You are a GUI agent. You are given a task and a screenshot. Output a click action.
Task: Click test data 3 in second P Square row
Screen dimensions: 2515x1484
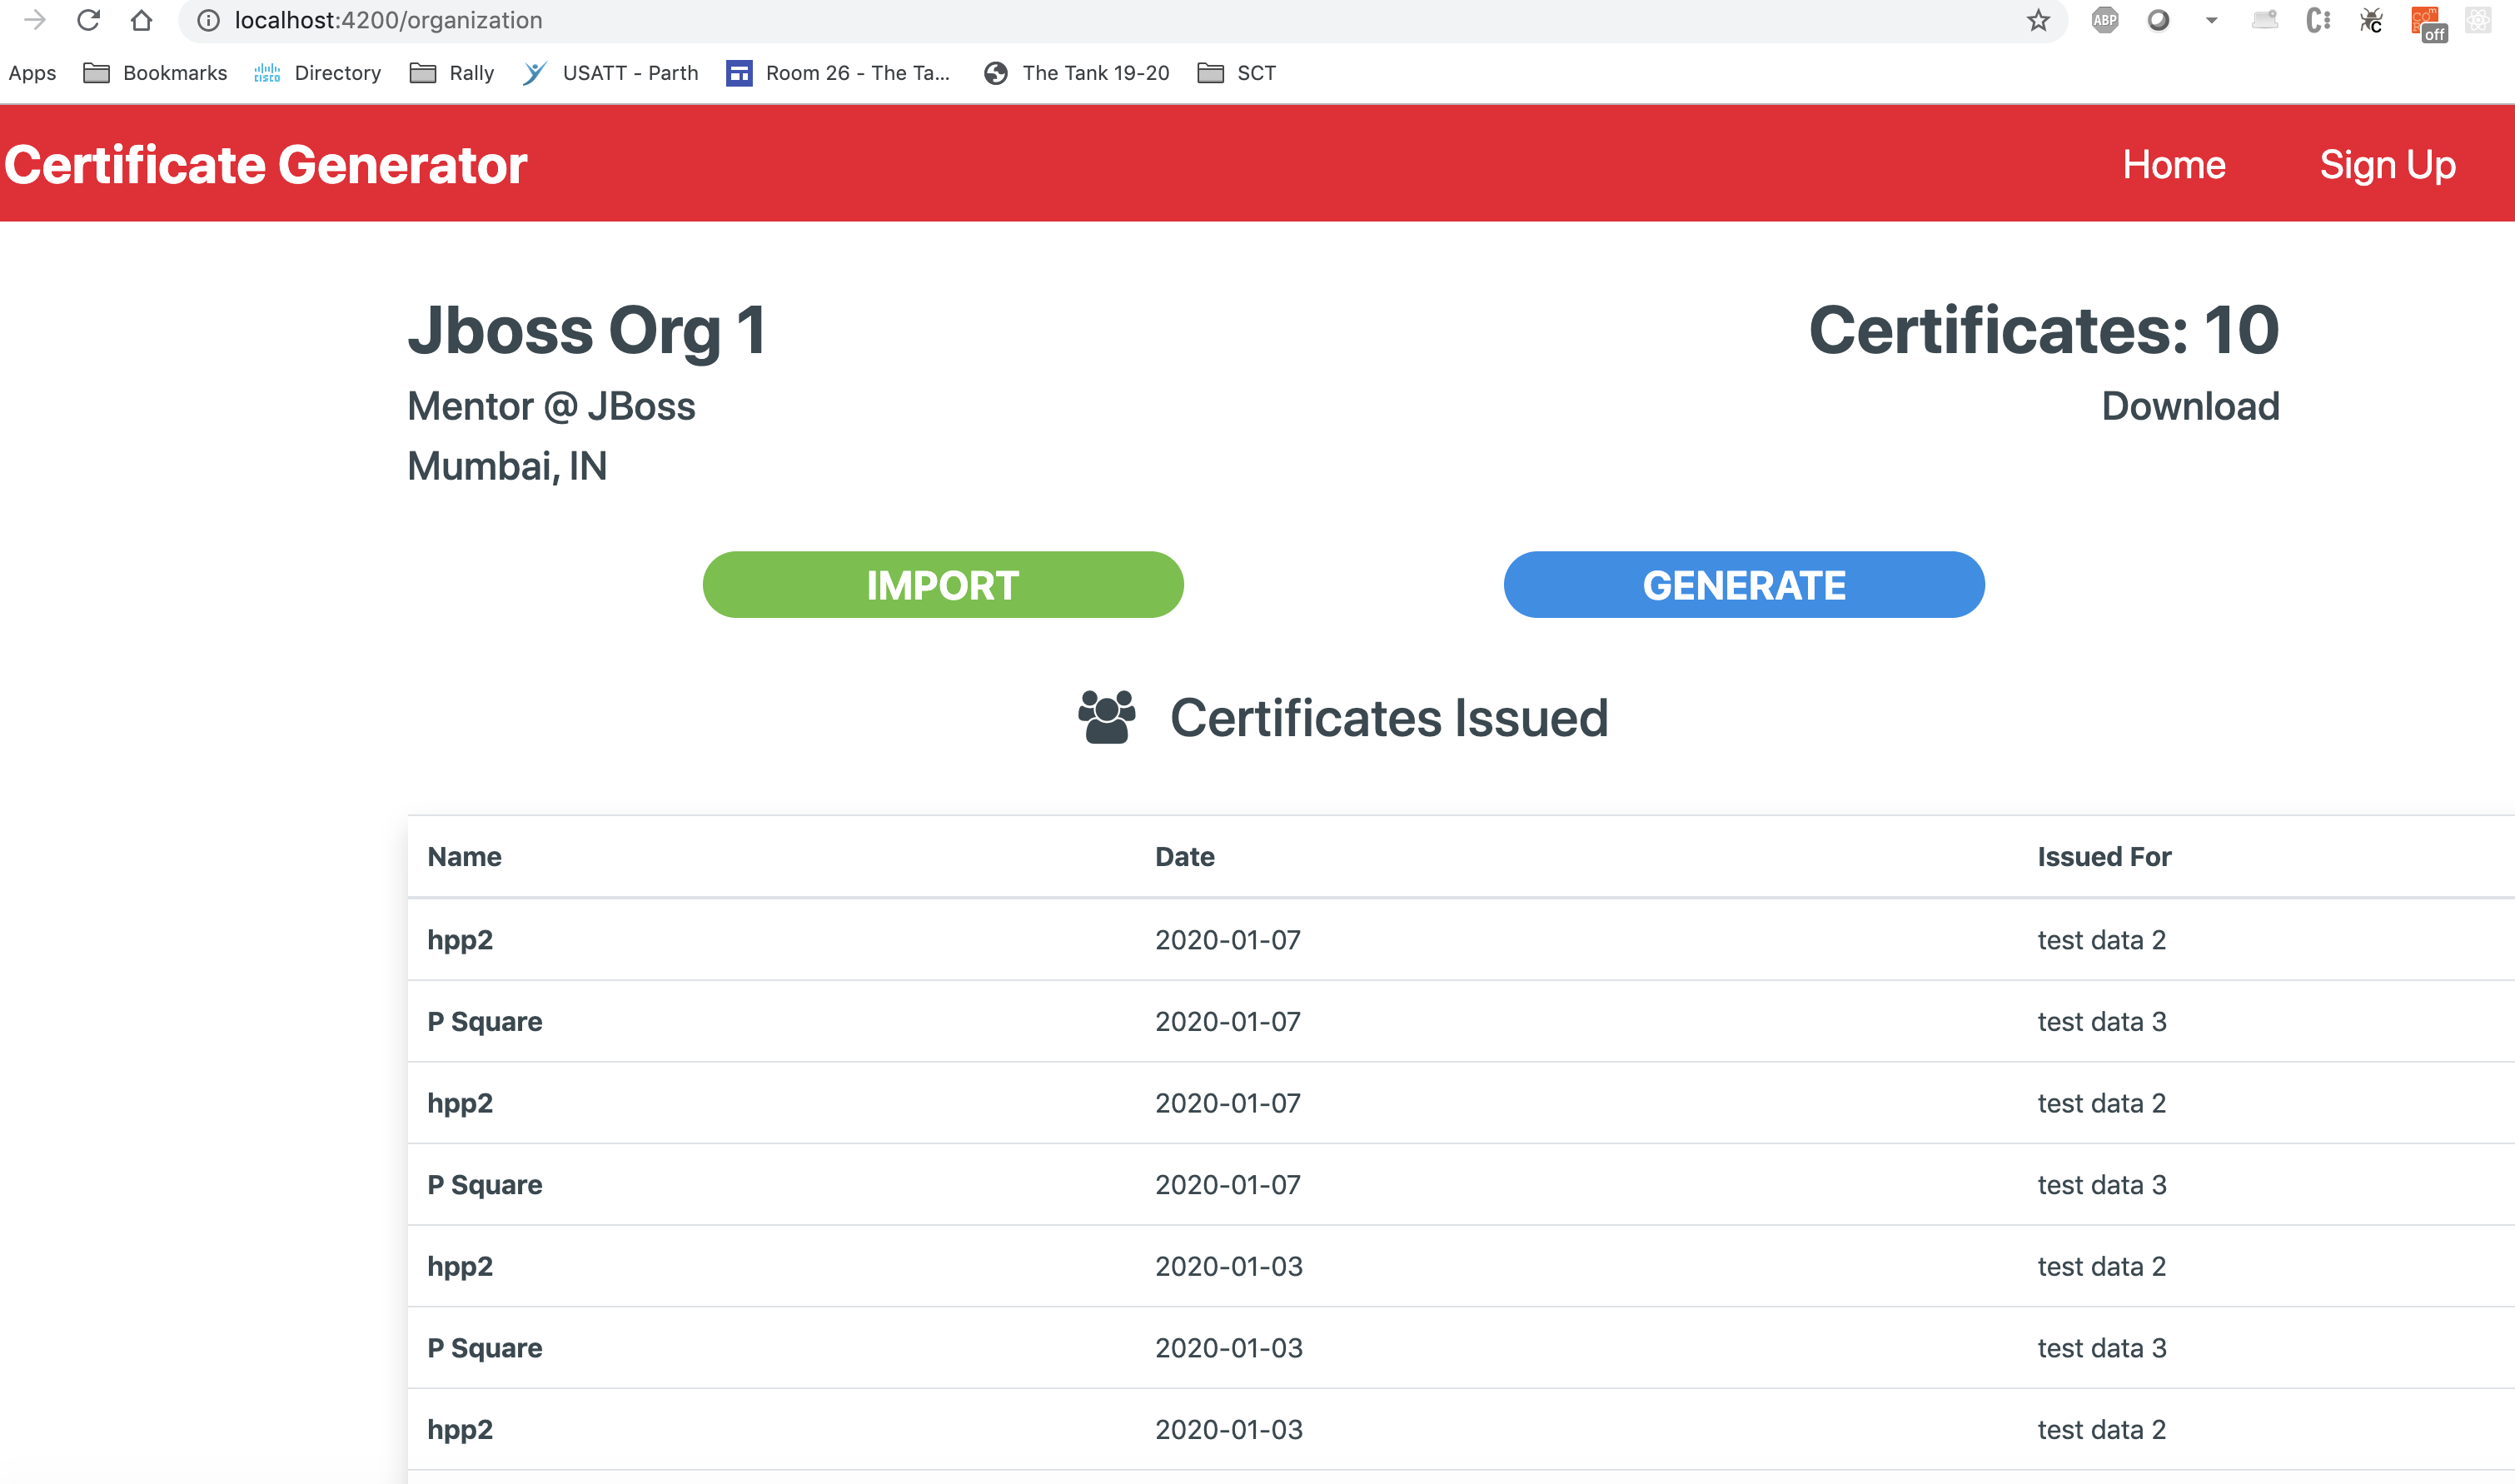[x=2102, y=1185]
